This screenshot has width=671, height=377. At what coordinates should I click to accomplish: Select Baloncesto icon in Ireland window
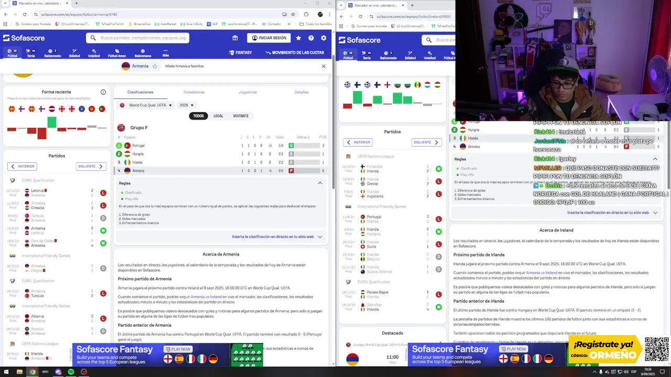388,55
